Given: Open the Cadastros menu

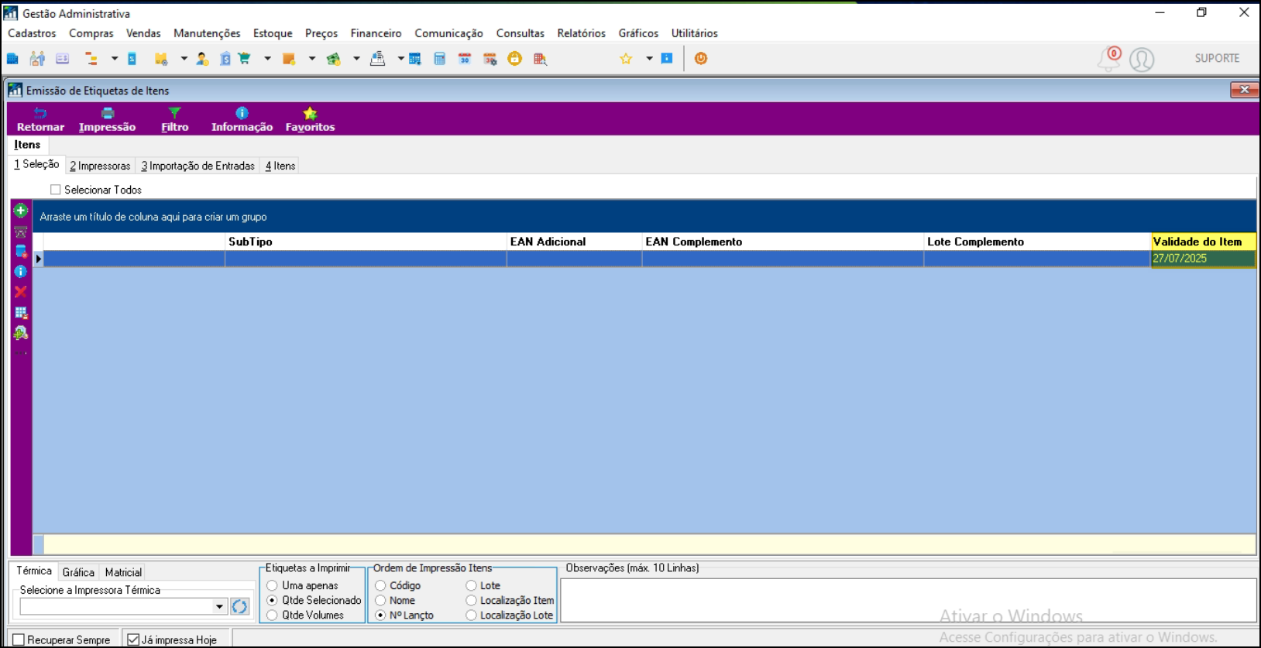Looking at the screenshot, I should (x=32, y=33).
